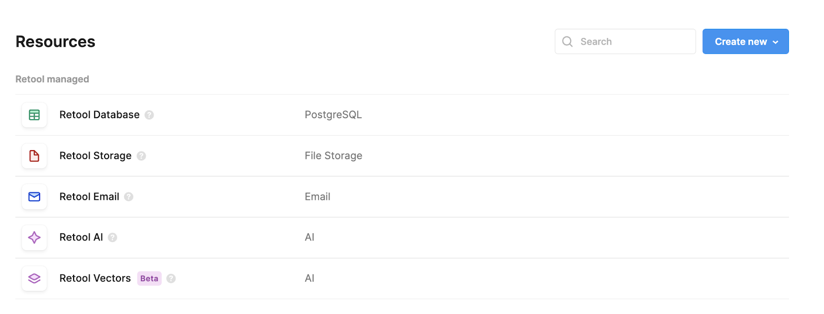Click the Beta badge on Retool Vectors
824x314 pixels.
click(x=149, y=279)
